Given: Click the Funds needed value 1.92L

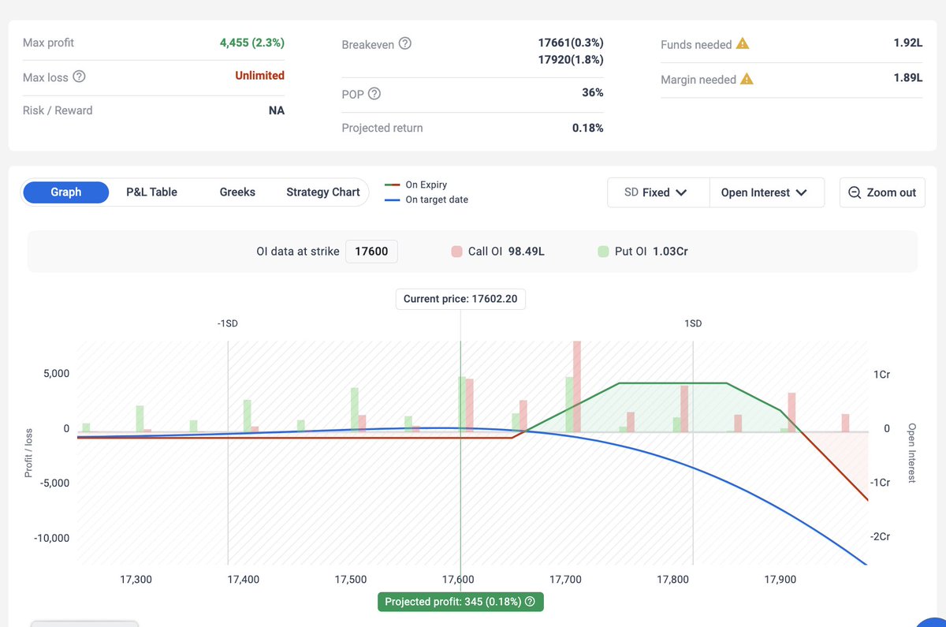Looking at the screenshot, I should pos(908,44).
